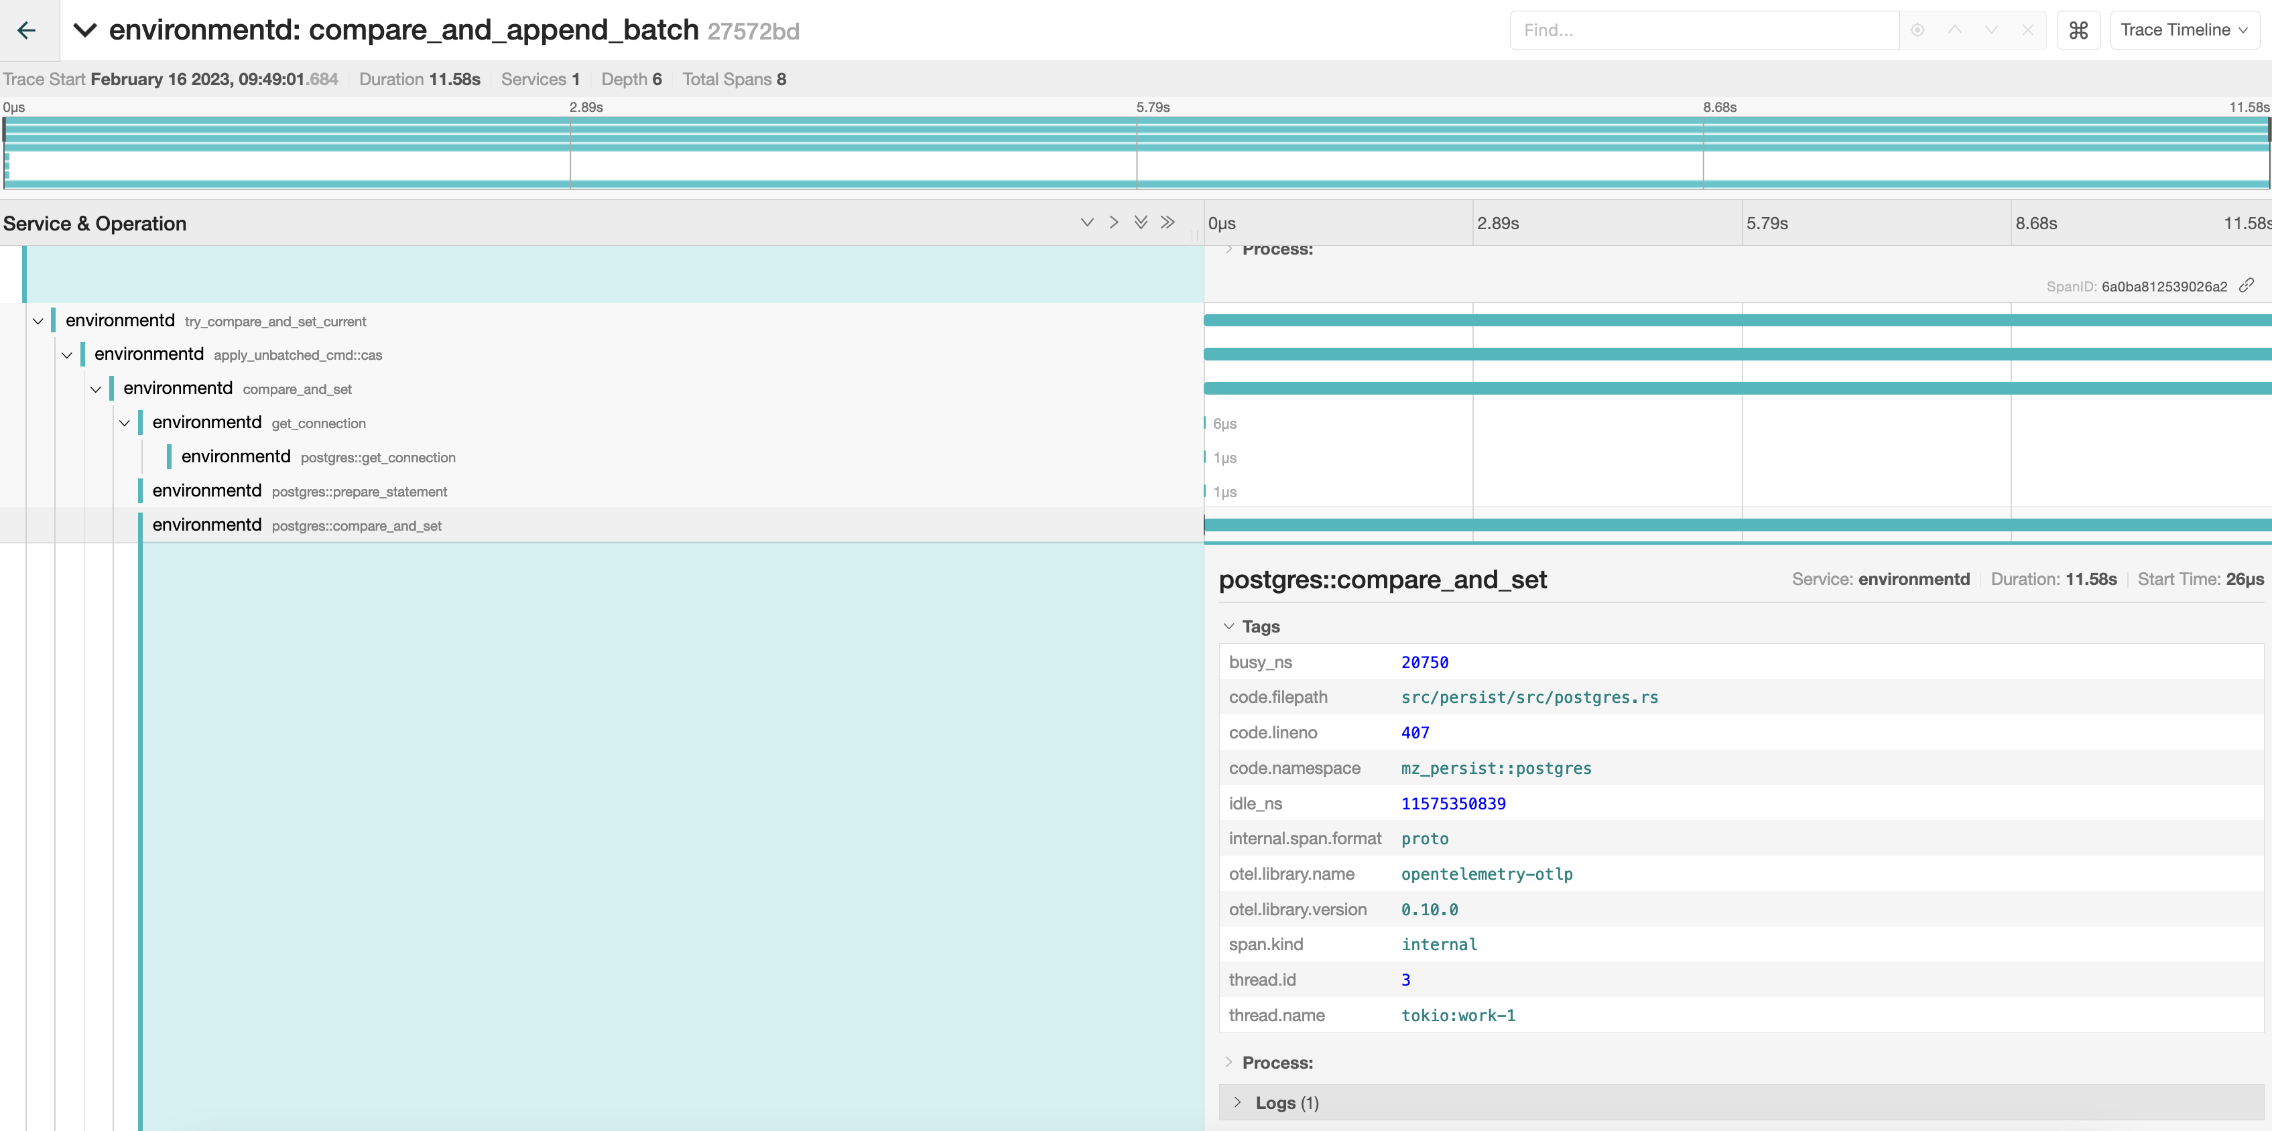Clear the find search with X icon
2272x1131 pixels.
[2027, 31]
